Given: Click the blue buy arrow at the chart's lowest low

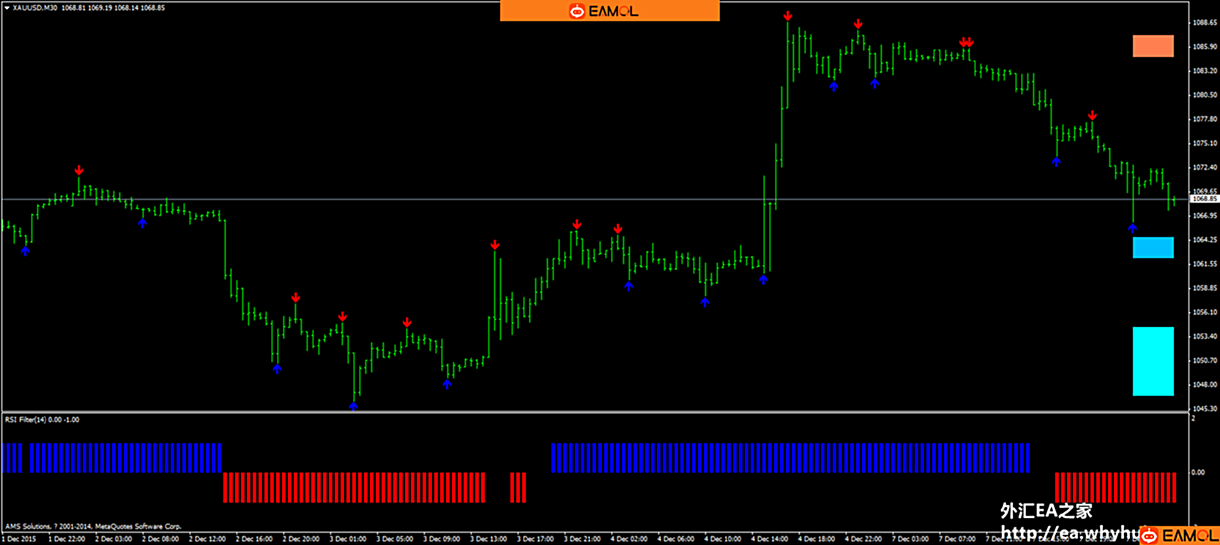Looking at the screenshot, I should (354, 406).
